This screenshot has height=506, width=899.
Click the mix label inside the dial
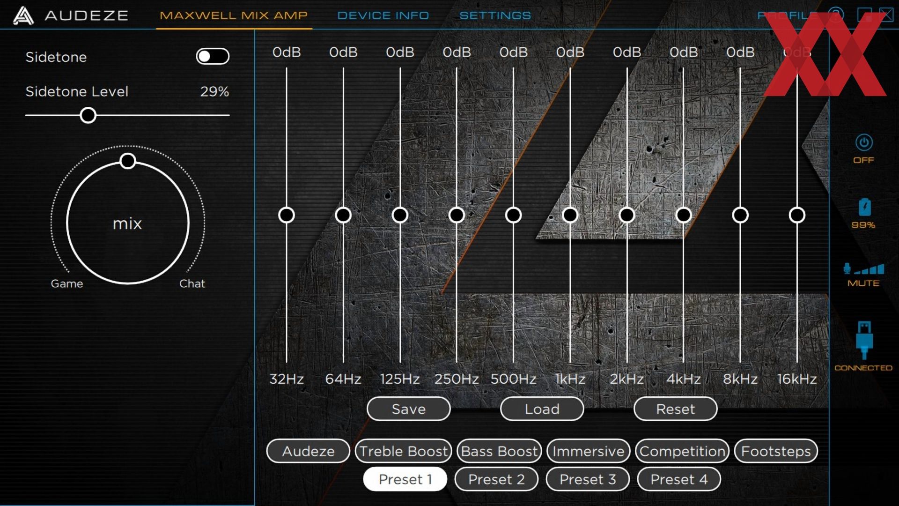pos(127,223)
